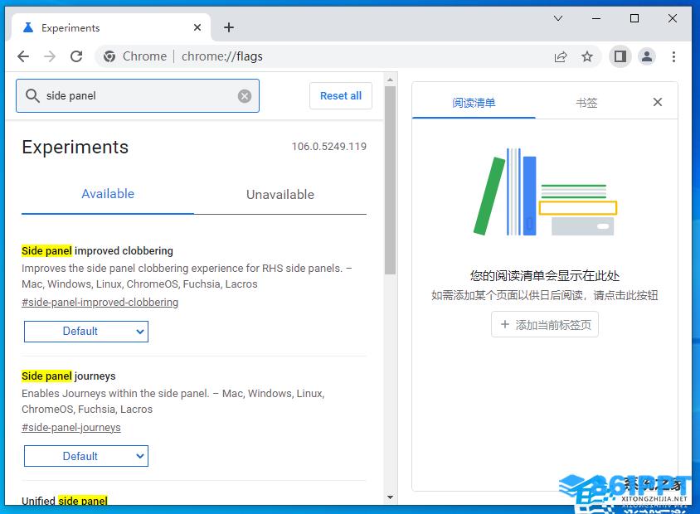The image size is (700, 514).
Task: Open Default dropdown for Side panel improved clobbering
Action: click(86, 332)
